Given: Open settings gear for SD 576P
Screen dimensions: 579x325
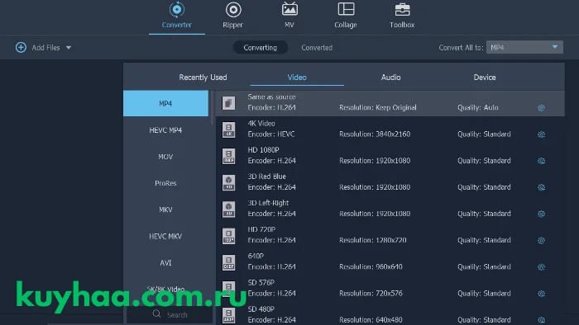Looking at the screenshot, I should [541, 294].
